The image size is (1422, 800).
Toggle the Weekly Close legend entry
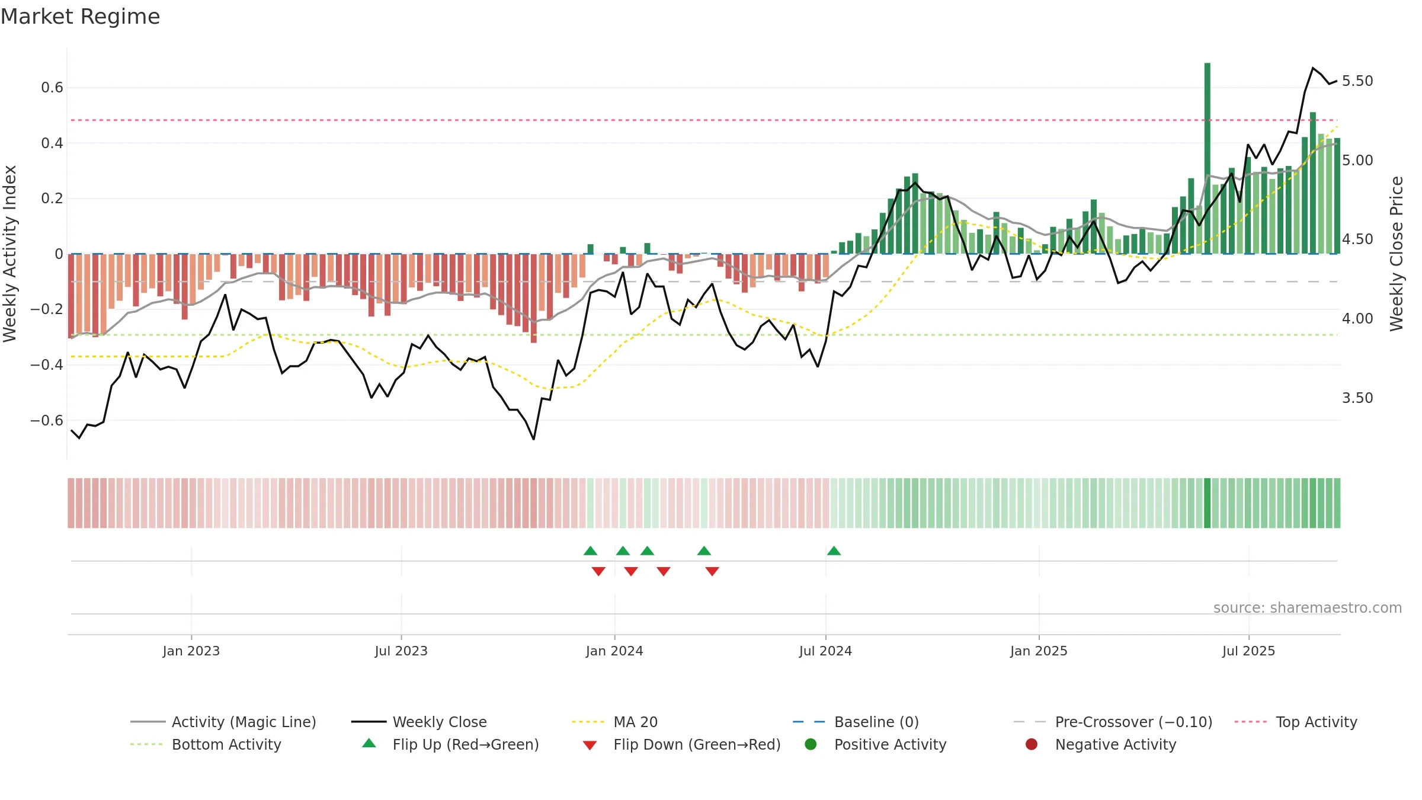[419, 722]
